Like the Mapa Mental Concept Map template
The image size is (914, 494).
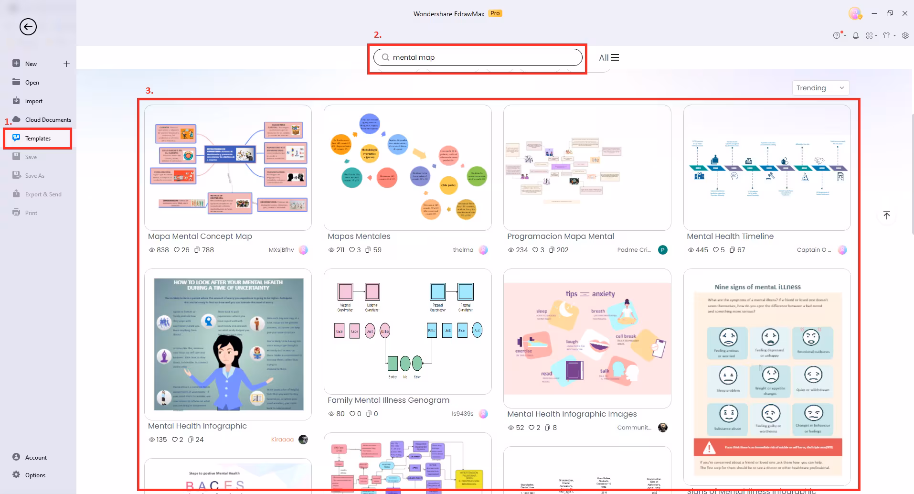click(177, 250)
